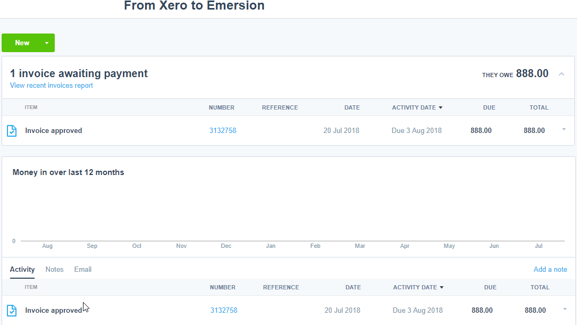The image size is (577, 325).
Task: Click the invoice approved icon in Activity list
Action: pyautogui.click(x=12, y=311)
